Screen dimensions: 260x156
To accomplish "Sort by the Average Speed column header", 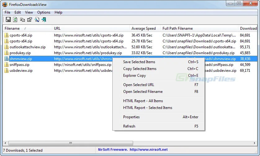I will (145, 28).
